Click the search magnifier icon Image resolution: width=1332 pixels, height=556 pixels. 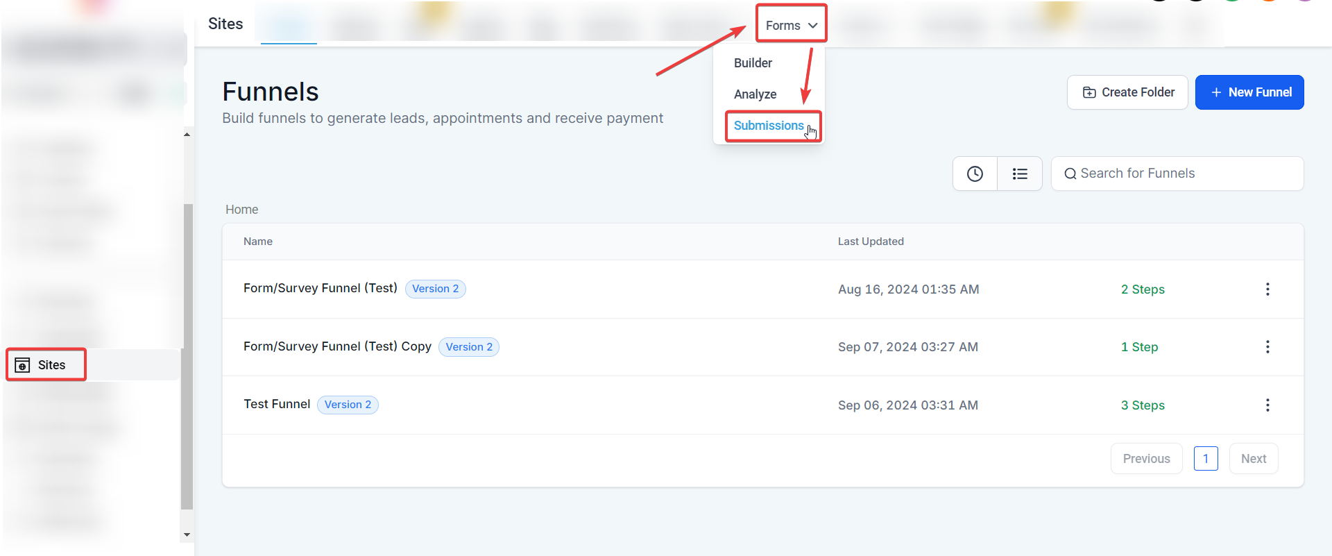pyautogui.click(x=1070, y=174)
